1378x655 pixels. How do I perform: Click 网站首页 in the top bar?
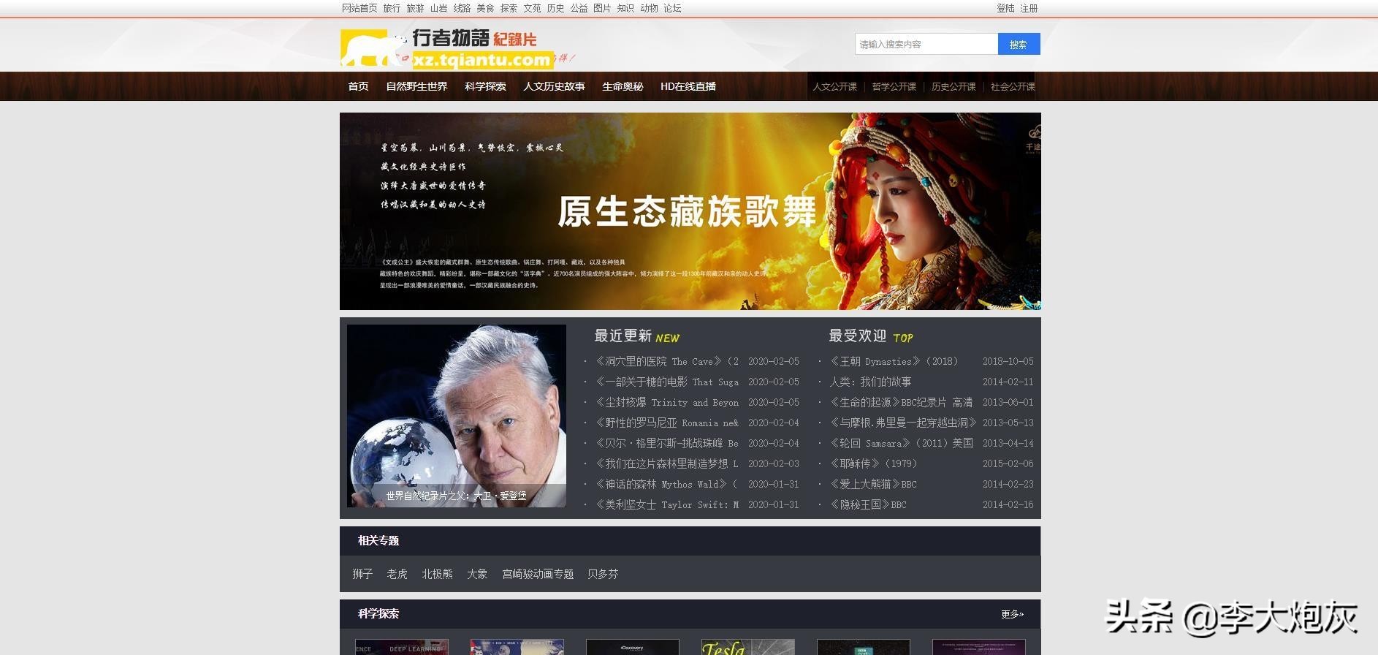(359, 8)
